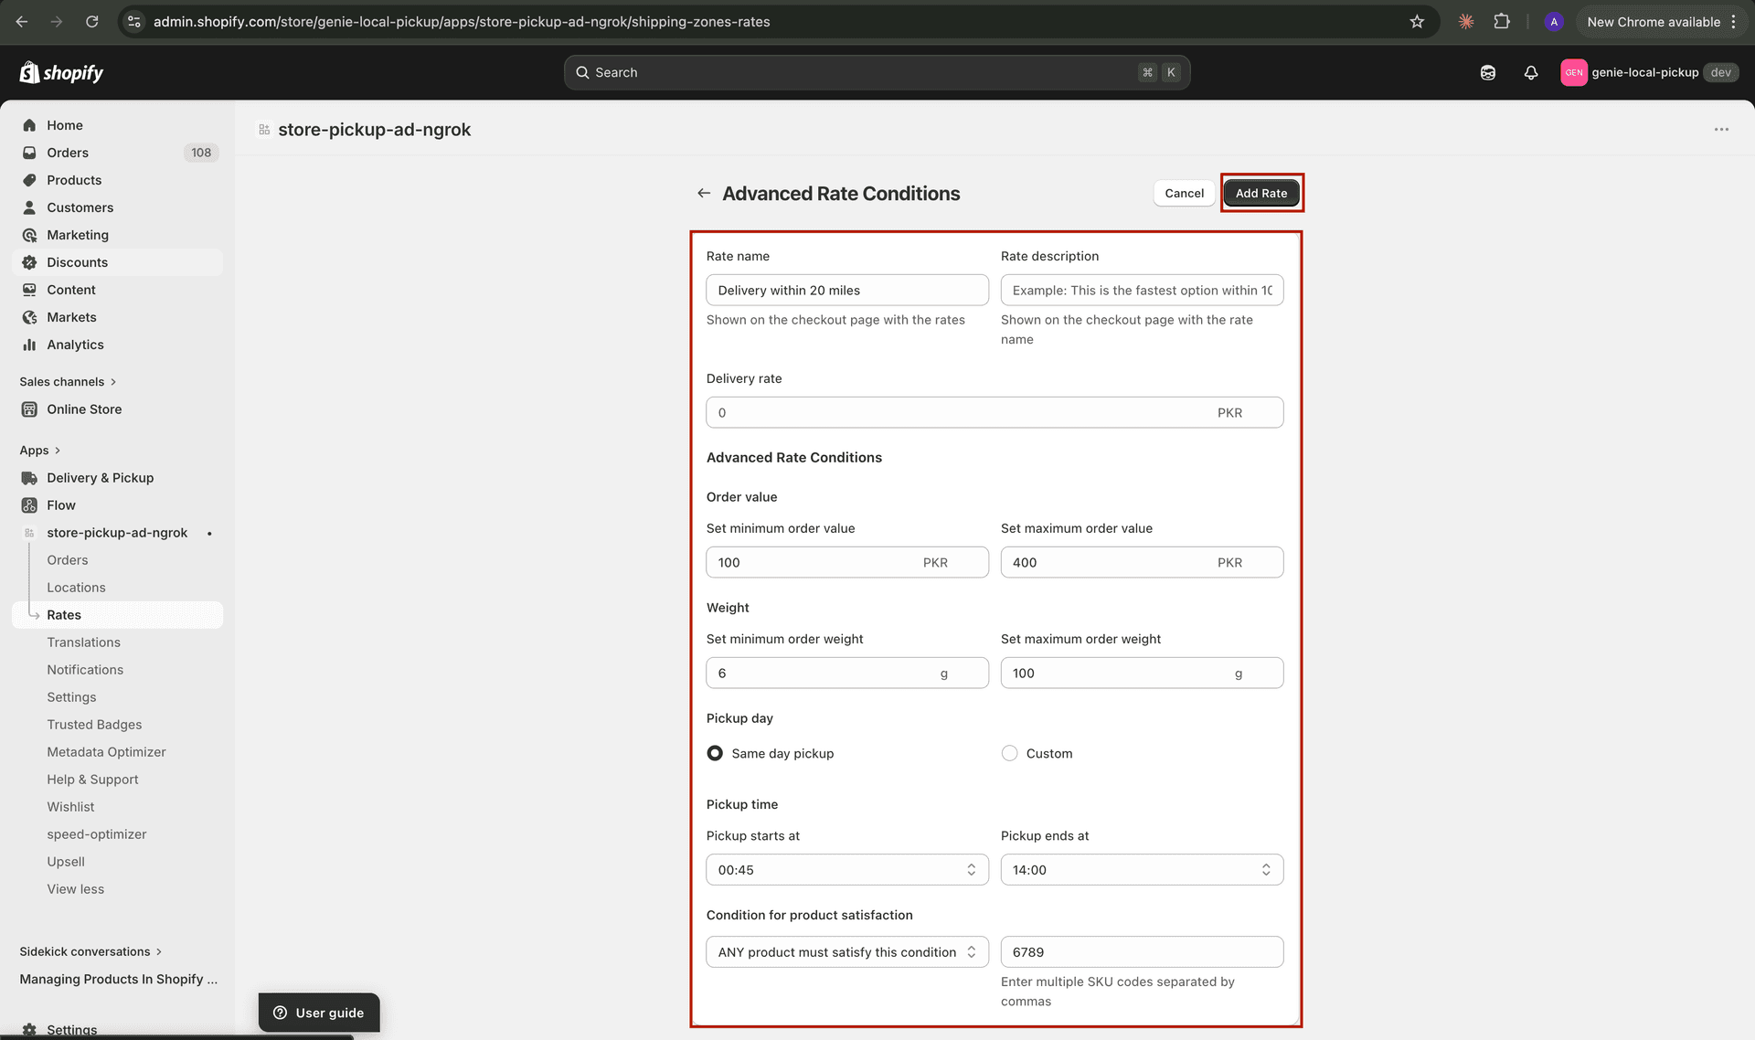Screen dimensions: 1755x1040
Task: Edit the maximum order weight field
Action: pos(1142,673)
